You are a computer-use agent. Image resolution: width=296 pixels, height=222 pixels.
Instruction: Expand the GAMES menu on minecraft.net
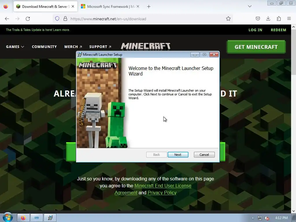point(15,47)
